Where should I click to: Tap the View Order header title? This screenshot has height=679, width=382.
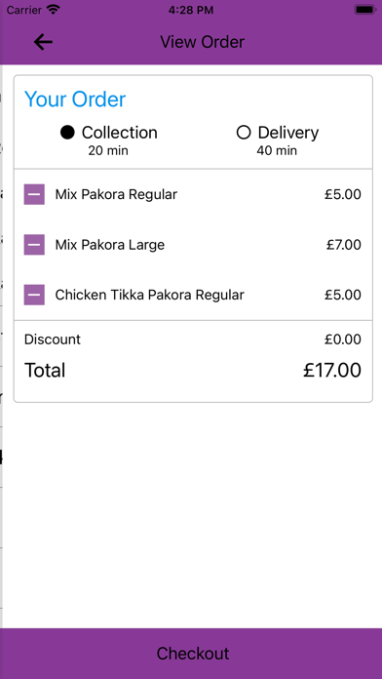(x=202, y=42)
